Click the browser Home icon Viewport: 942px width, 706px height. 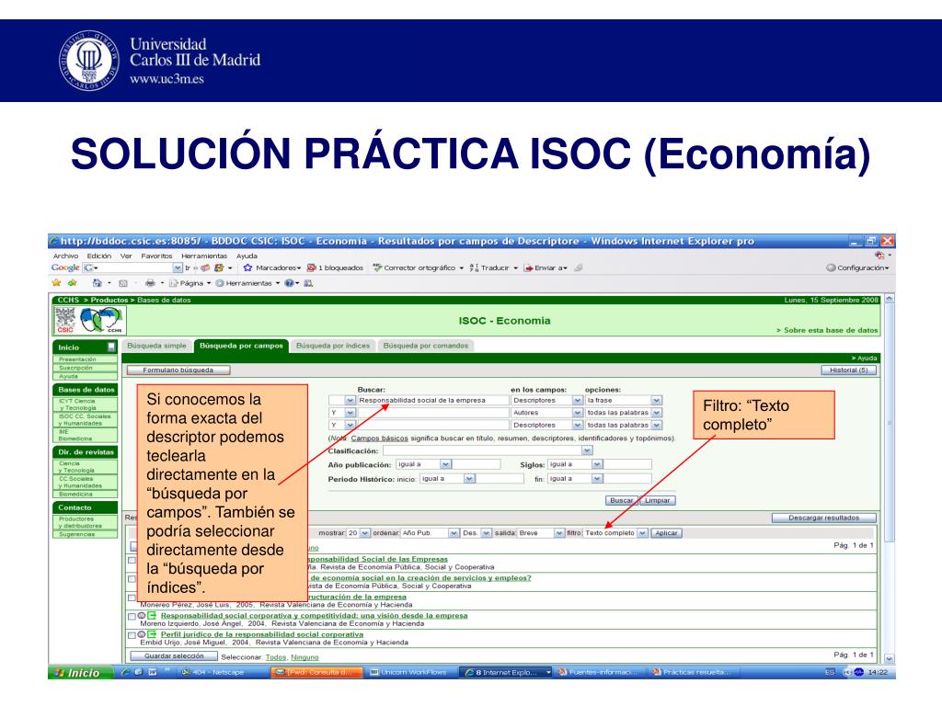tap(97, 283)
